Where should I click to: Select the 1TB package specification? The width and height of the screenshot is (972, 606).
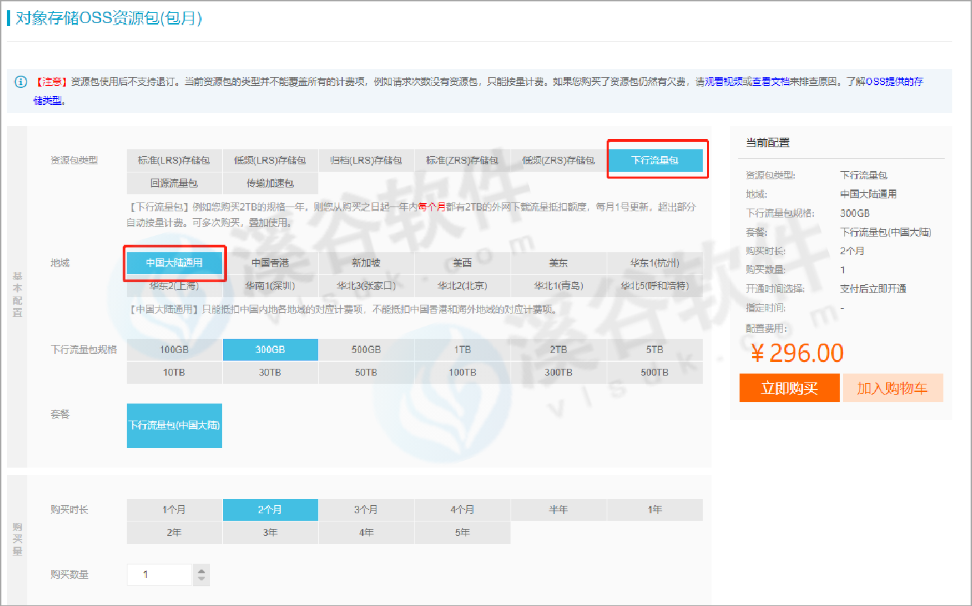pyautogui.click(x=462, y=350)
